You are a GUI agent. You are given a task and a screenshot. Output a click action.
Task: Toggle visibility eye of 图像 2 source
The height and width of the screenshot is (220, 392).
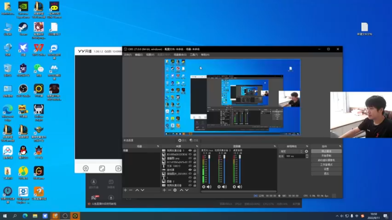click(190, 181)
